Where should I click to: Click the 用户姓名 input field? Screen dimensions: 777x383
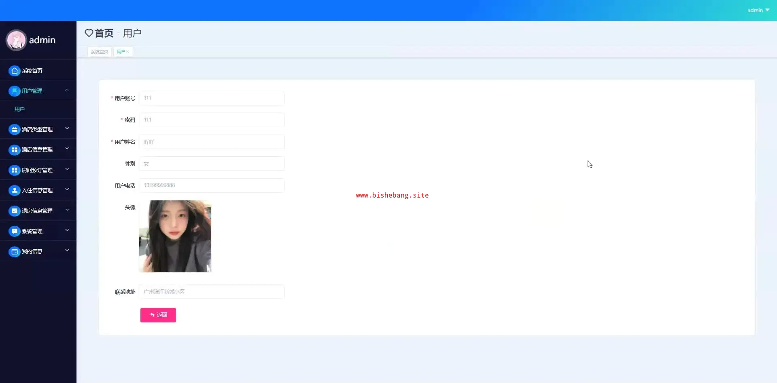[212, 142]
